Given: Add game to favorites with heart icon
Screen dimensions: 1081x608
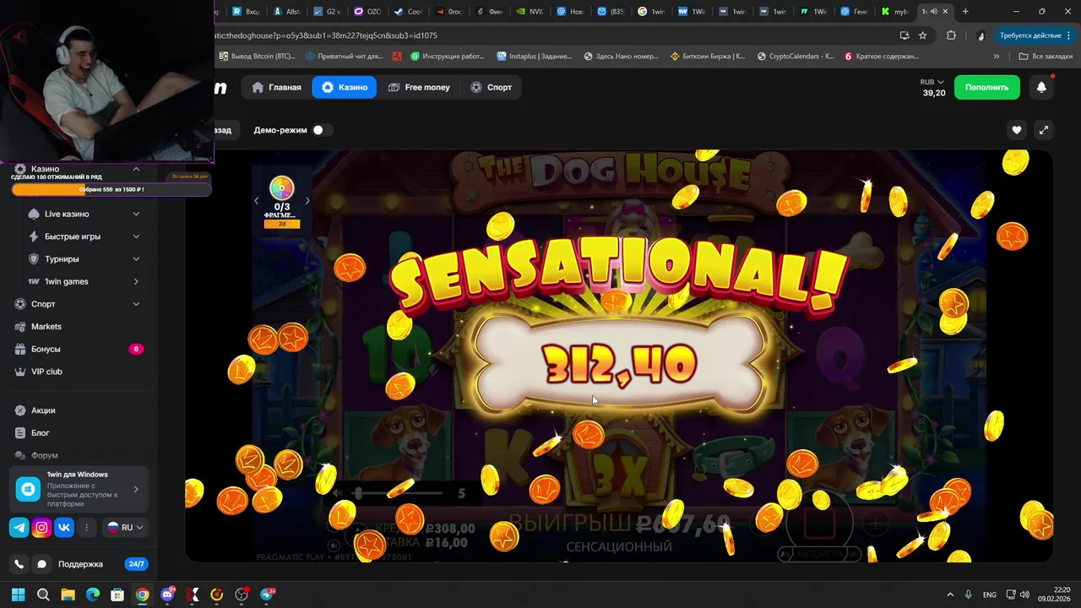Looking at the screenshot, I should (1017, 130).
